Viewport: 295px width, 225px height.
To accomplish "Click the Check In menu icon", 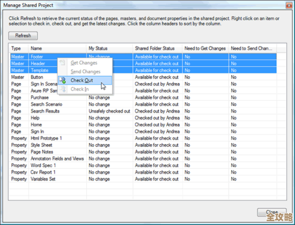I will 63,89.
